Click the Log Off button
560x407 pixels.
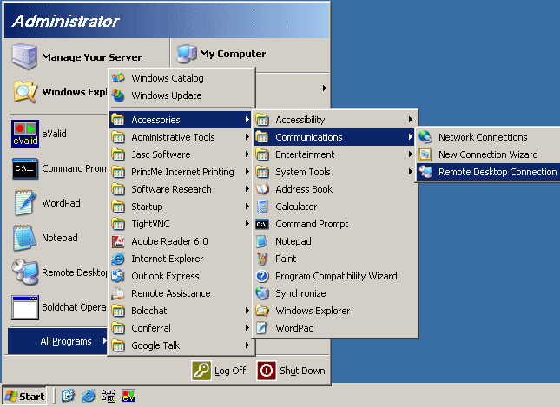(219, 371)
